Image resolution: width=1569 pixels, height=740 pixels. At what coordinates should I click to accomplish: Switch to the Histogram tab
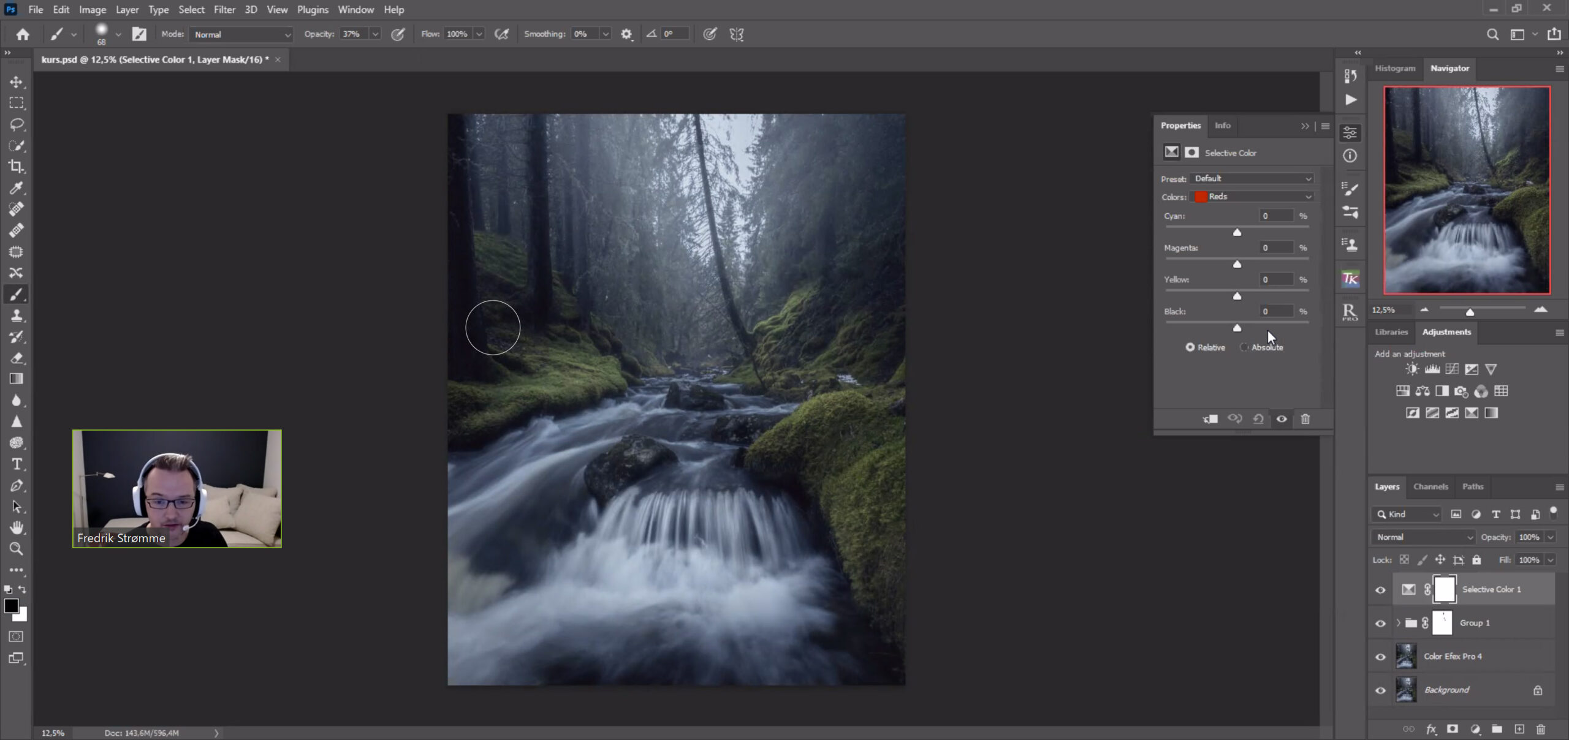1394,68
